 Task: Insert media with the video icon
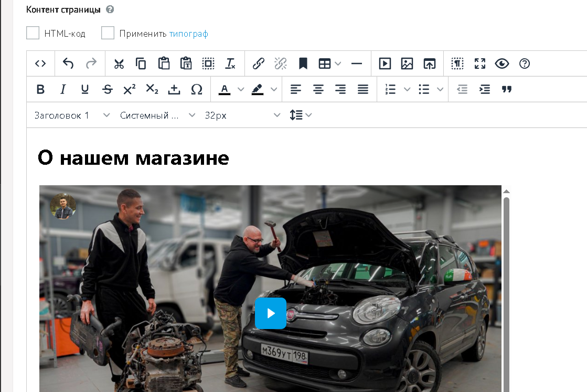pos(385,63)
